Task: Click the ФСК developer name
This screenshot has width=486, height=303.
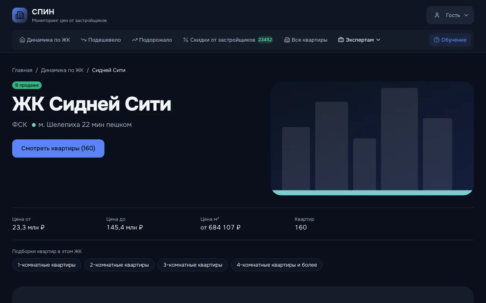Action: point(20,125)
